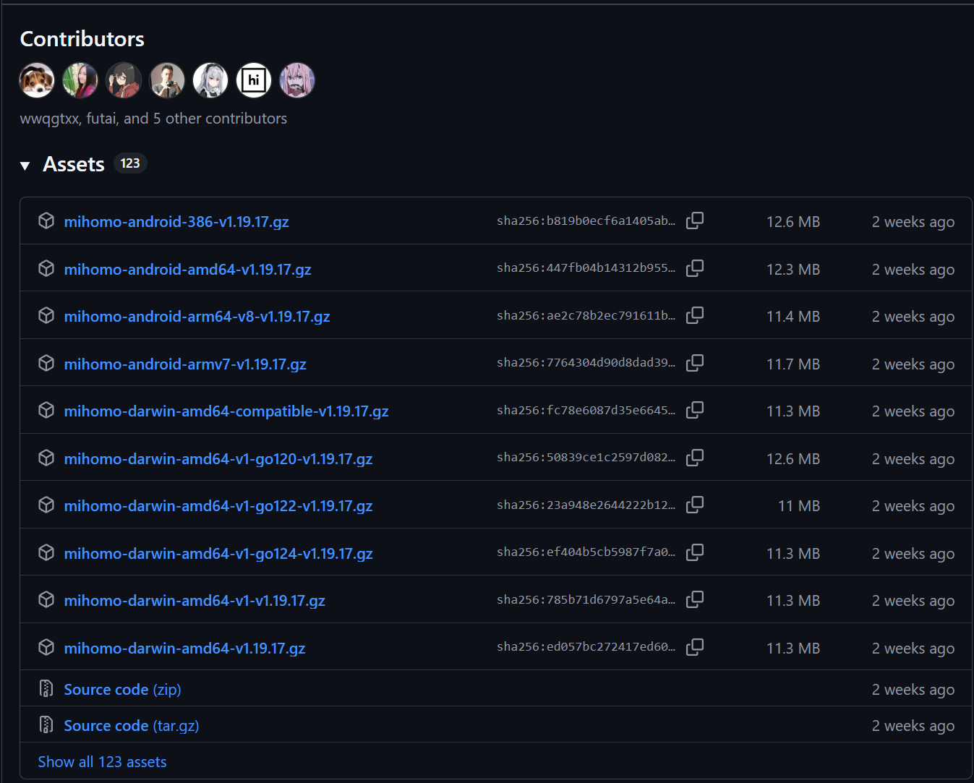Open the dog avatar contributor profile
Screen dimensions: 974x783
[37, 80]
